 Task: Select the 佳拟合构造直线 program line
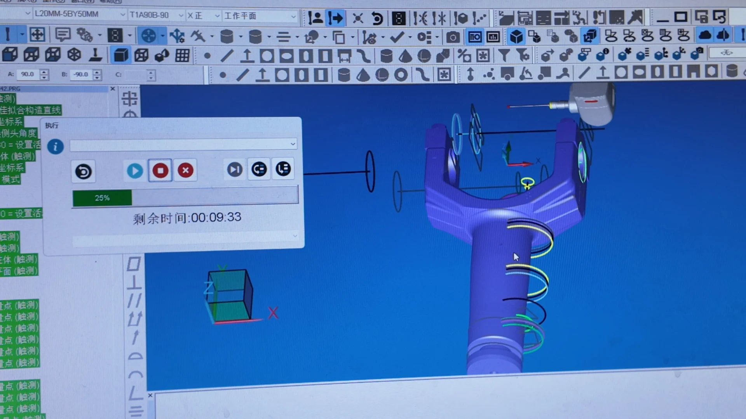[x=31, y=110]
